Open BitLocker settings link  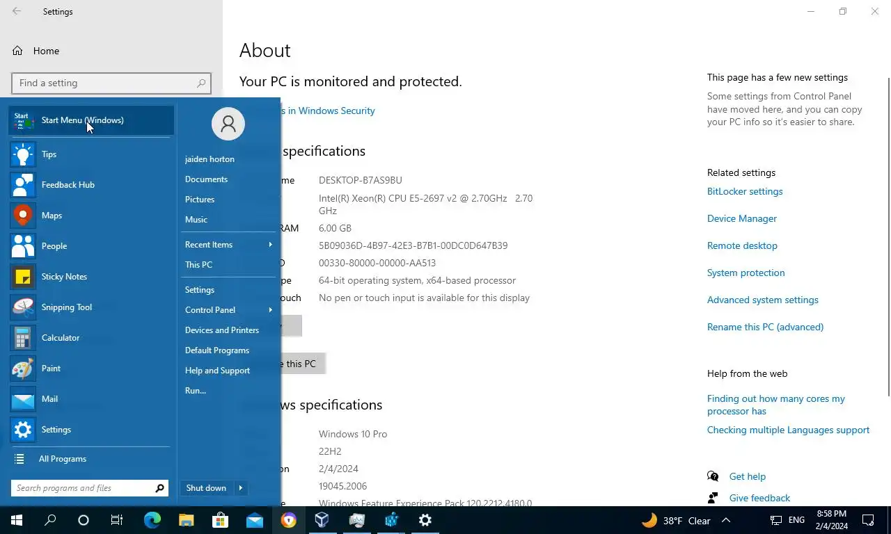pos(745,191)
